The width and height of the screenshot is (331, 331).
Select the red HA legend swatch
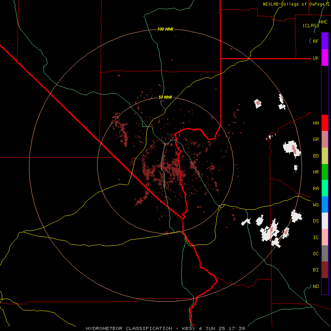tap(325, 123)
